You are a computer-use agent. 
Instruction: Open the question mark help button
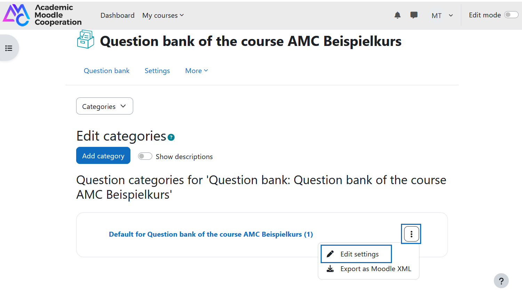click(x=501, y=281)
